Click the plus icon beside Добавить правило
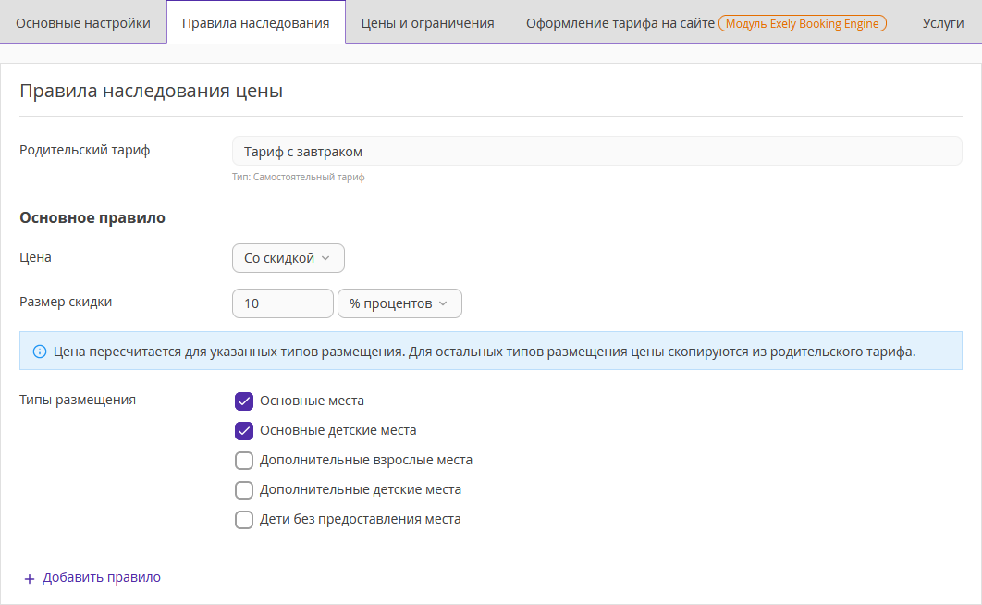This screenshot has width=982, height=605. (29, 579)
